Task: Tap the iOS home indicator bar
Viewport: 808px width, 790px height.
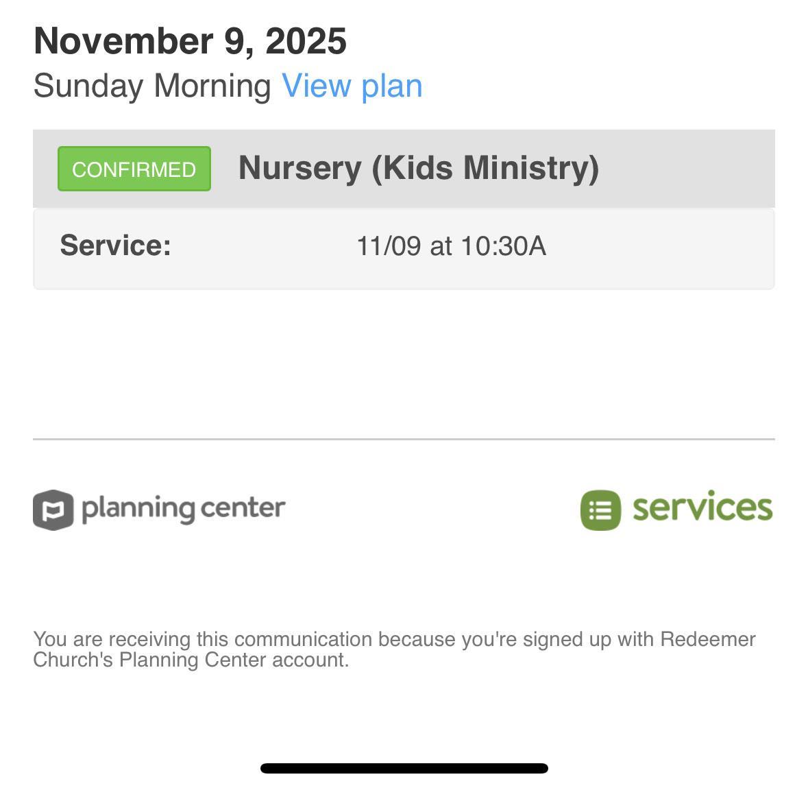Action: (x=404, y=768)
